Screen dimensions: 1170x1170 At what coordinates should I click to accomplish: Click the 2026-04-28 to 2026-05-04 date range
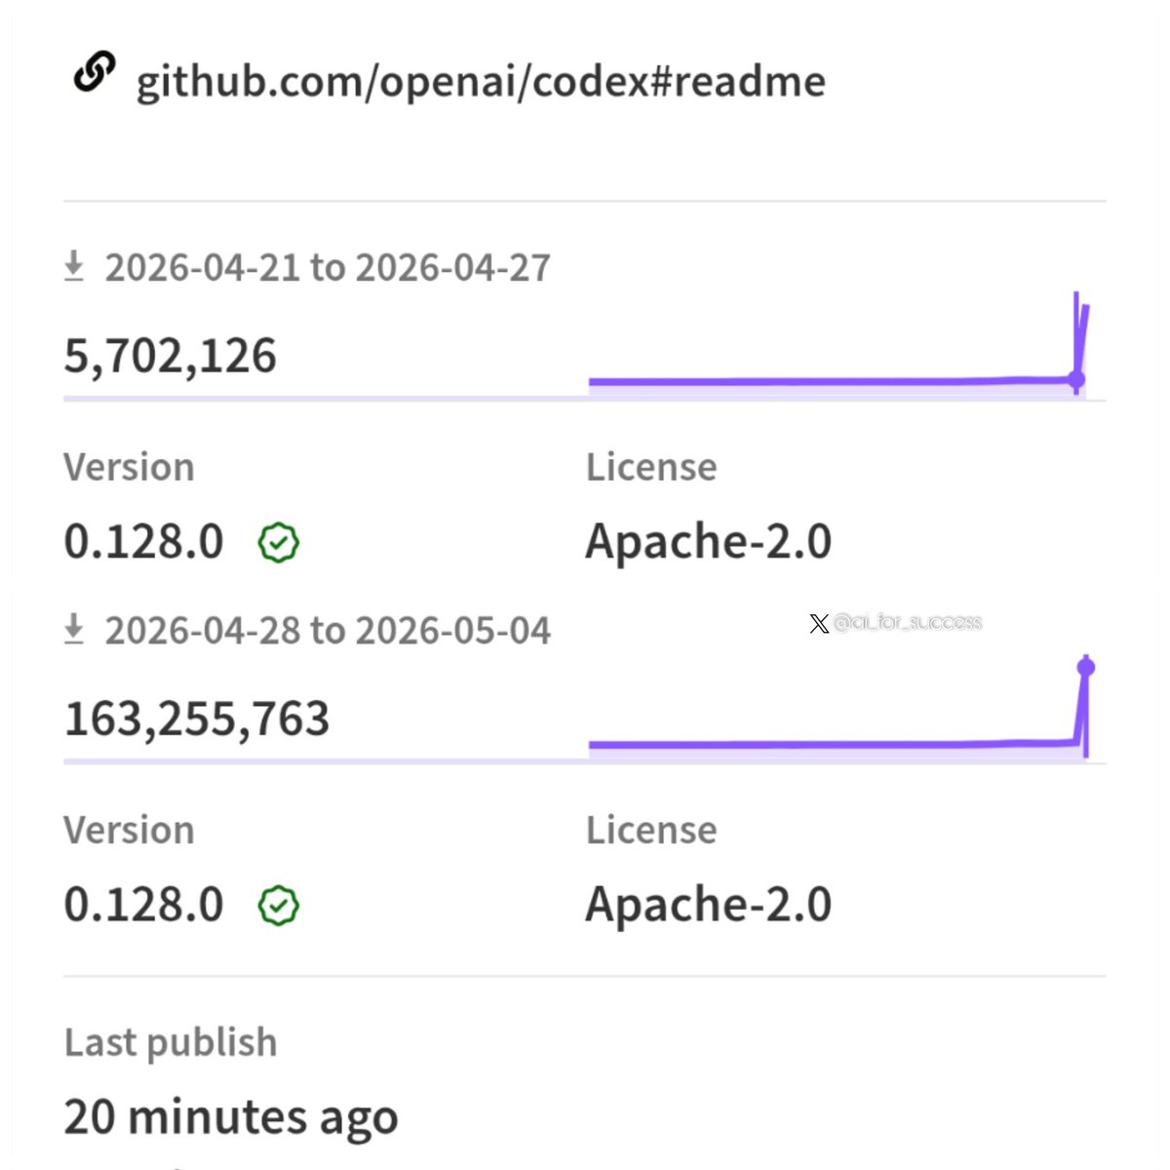[x=328, y=631]
